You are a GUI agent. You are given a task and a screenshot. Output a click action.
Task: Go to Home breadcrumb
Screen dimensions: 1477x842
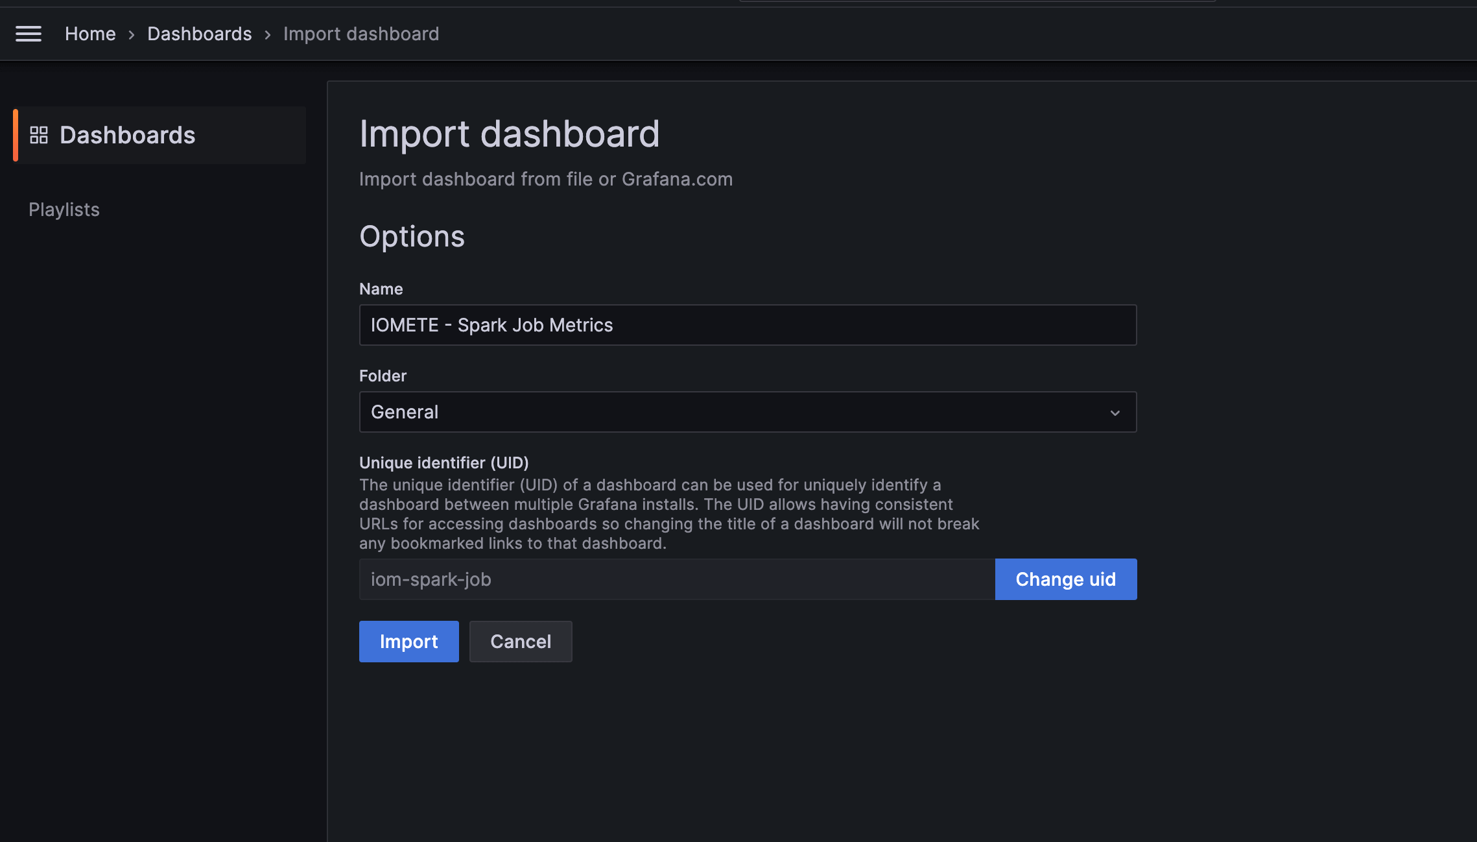(90, 34)
